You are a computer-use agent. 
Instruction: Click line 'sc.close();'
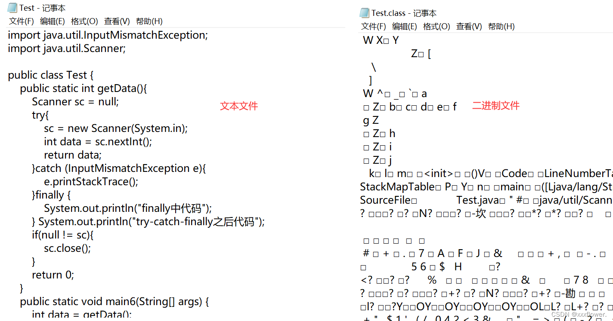coord(68,248)
